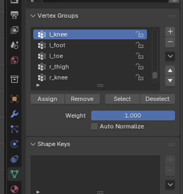183x194 pixels.
Task: Open the Output properties tab
Action: pos(14,15)
